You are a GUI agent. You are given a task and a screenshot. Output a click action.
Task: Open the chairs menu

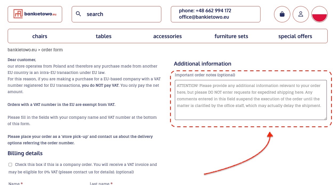(40, 36)
